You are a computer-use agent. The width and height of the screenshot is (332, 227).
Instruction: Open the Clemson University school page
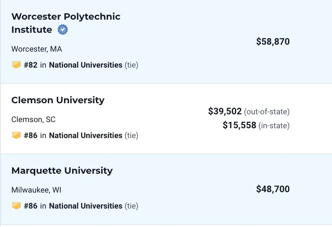point(58,100)
